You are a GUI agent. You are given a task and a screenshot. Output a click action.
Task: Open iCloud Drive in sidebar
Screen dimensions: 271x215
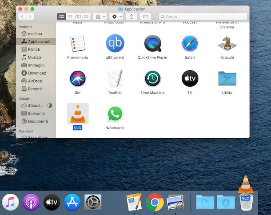(x=36, y=105)
